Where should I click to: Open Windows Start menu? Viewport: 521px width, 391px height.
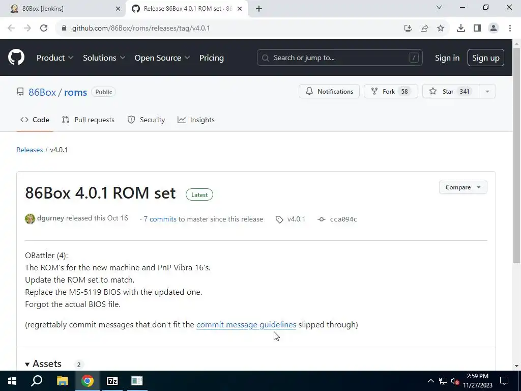[12, 381]
